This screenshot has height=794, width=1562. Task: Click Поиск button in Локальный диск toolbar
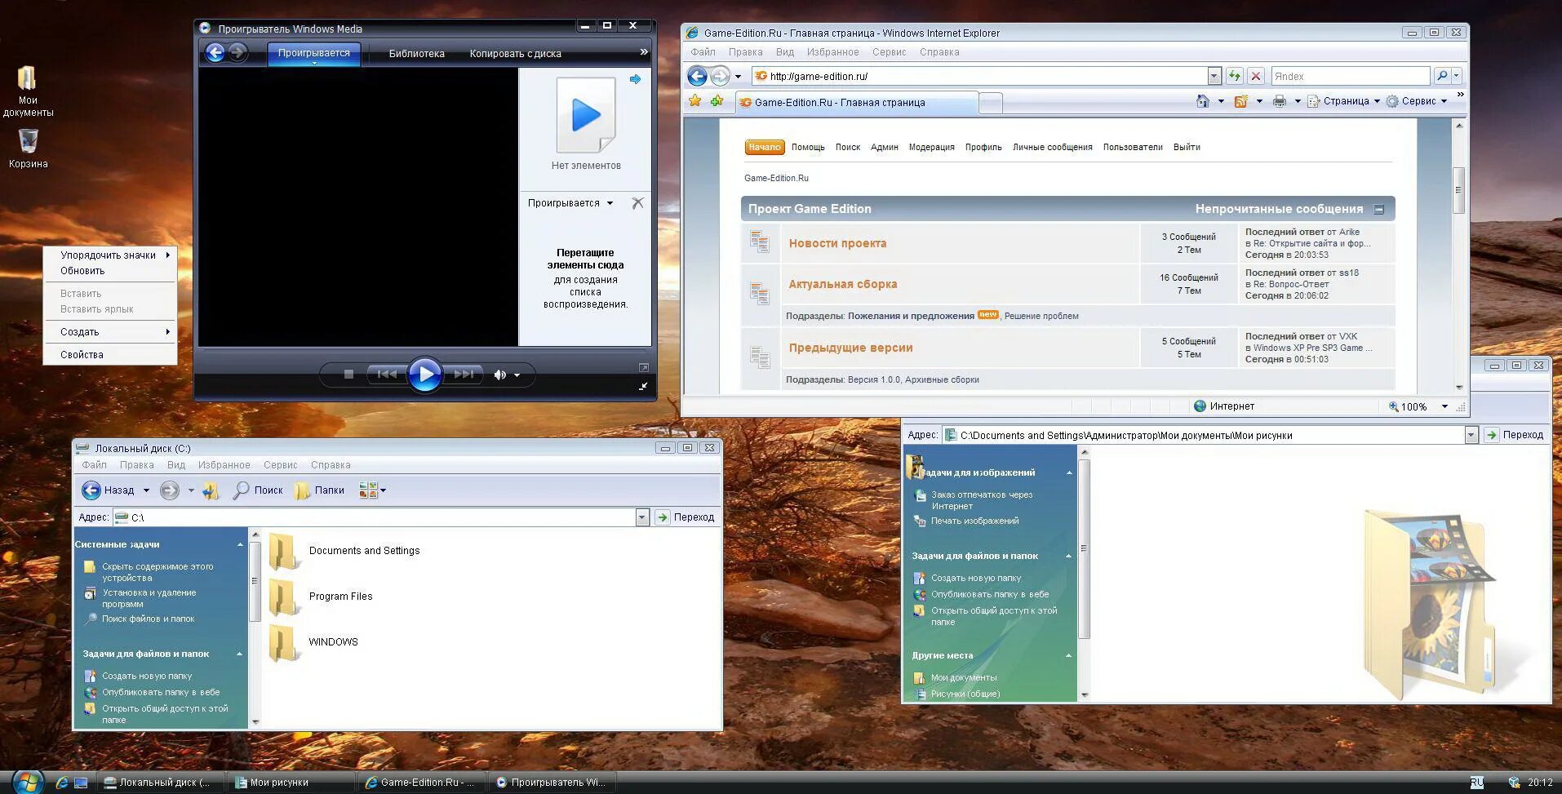click(258, 490)
